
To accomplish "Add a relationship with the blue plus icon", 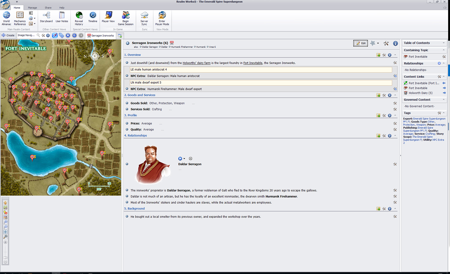I will [439, 63].
